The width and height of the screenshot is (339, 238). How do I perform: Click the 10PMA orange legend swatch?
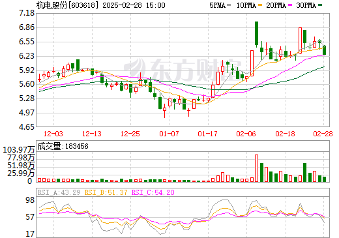260,5
